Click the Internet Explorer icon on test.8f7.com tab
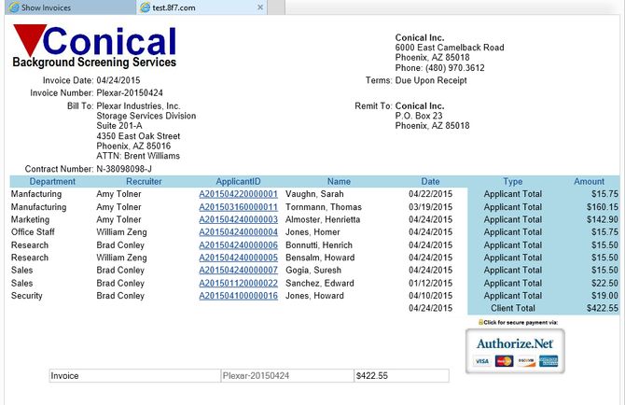The height and width of the screenshot is (405, 625). (146, 7)
